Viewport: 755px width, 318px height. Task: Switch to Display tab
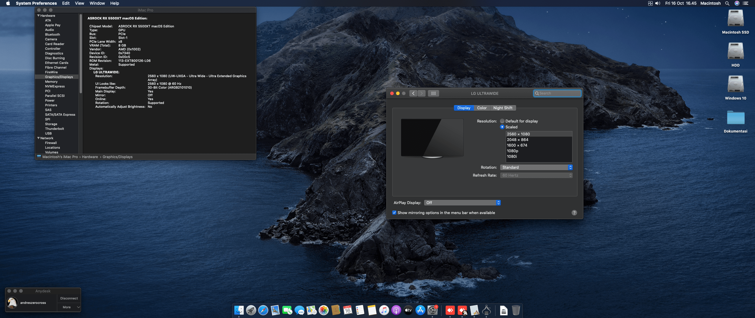click(464, 108)
